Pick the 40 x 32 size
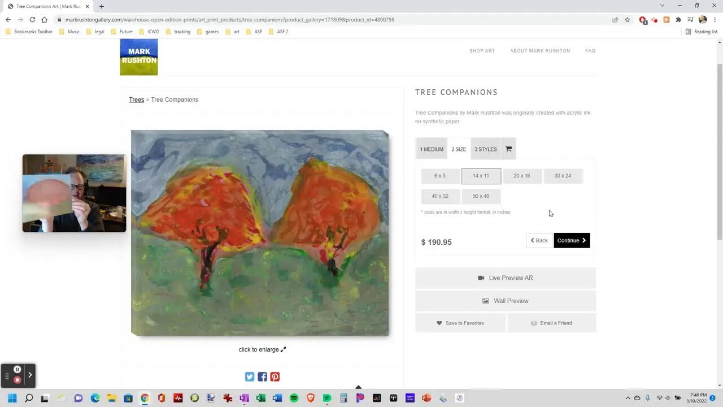 point(440,196)
